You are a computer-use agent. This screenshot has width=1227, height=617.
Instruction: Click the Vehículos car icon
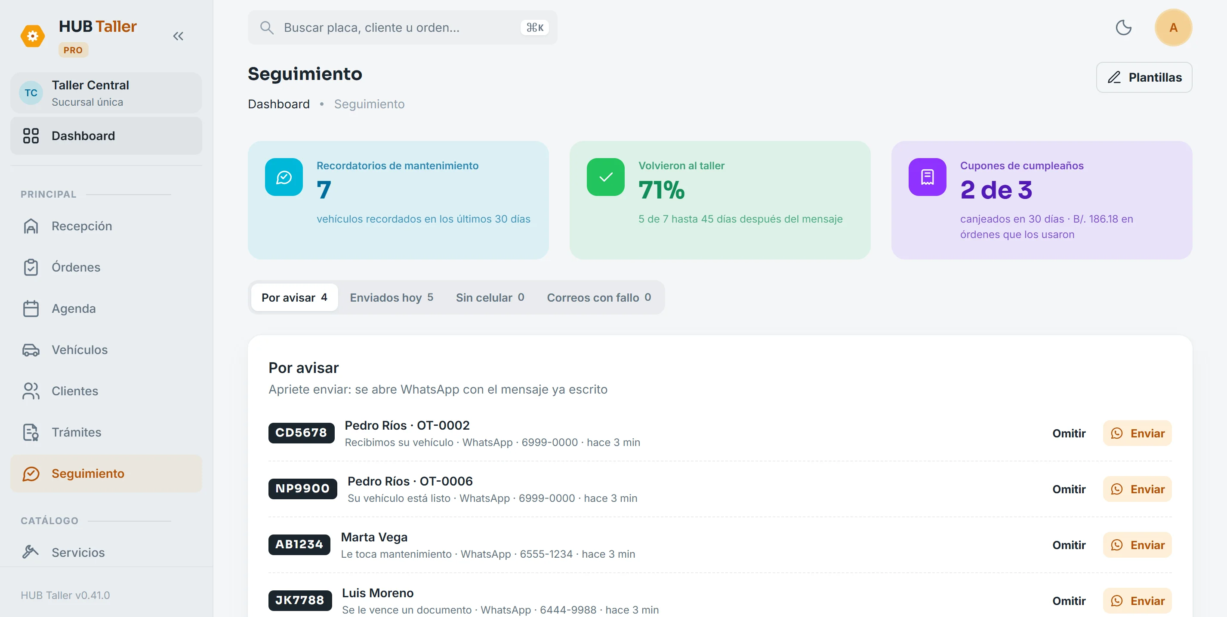31,350
